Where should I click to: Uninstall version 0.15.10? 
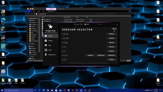click(101, 55)
